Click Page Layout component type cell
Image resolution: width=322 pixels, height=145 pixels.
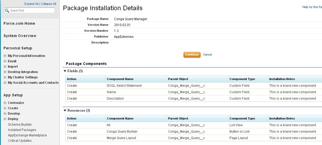(239, 138)
